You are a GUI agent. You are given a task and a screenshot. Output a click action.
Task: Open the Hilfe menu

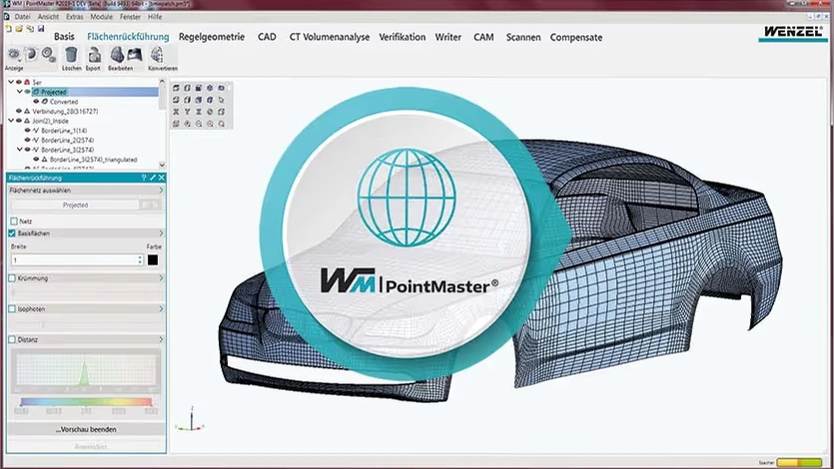tap(155, 17)
